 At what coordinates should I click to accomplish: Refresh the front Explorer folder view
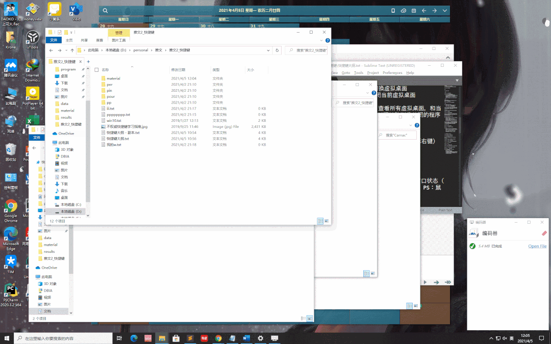click(277, 50)
